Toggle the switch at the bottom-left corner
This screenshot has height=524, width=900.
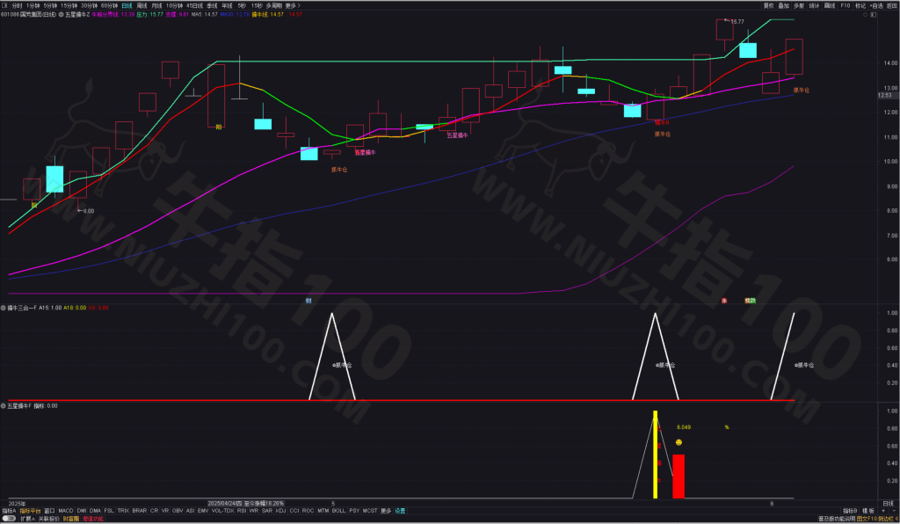click(x=9, y=519)
